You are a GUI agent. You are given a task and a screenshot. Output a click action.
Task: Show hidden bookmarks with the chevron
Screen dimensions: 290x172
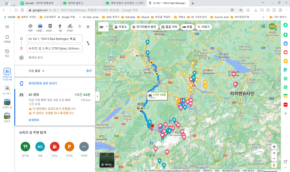(x=263, y=17)
